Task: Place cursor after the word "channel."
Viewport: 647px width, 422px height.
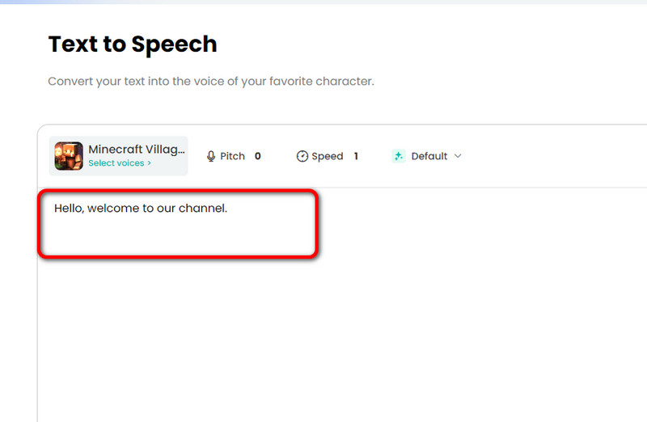Action: click(229, 209)
